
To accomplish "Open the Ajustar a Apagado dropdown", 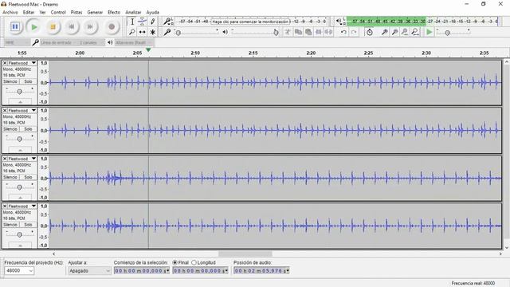I will [89, 270].
